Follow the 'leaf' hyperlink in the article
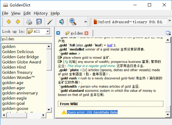Image resolution: width=172 pixels, height=125 pixels. (x=110, y=45)
